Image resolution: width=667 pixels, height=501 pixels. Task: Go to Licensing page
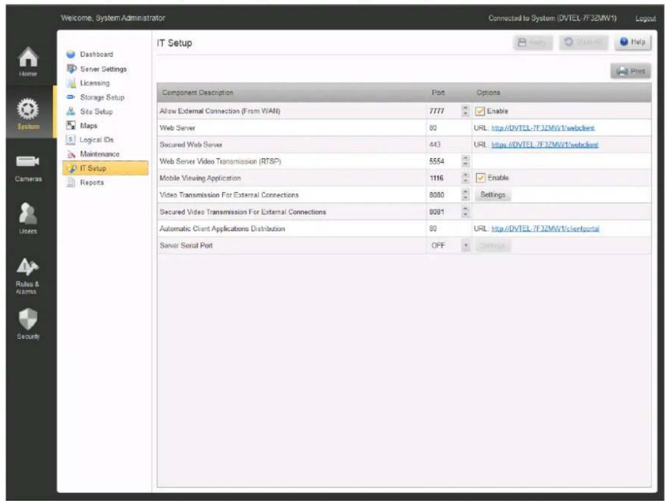(95, 83)
